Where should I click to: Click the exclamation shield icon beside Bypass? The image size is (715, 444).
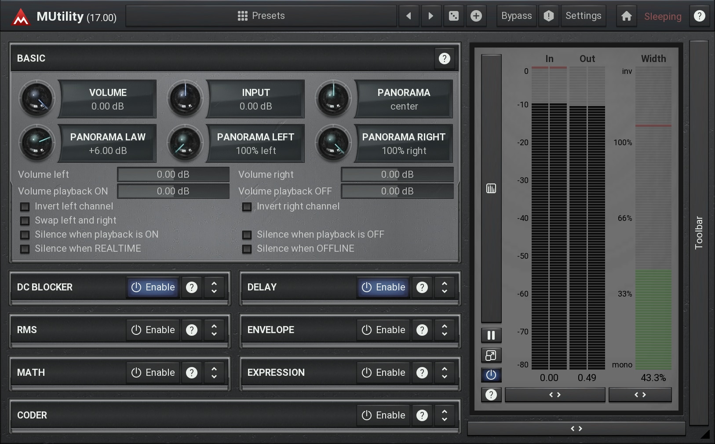coord(548,16)
